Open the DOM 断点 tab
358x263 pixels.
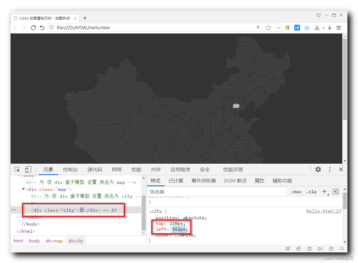click(x=235, y=181)
